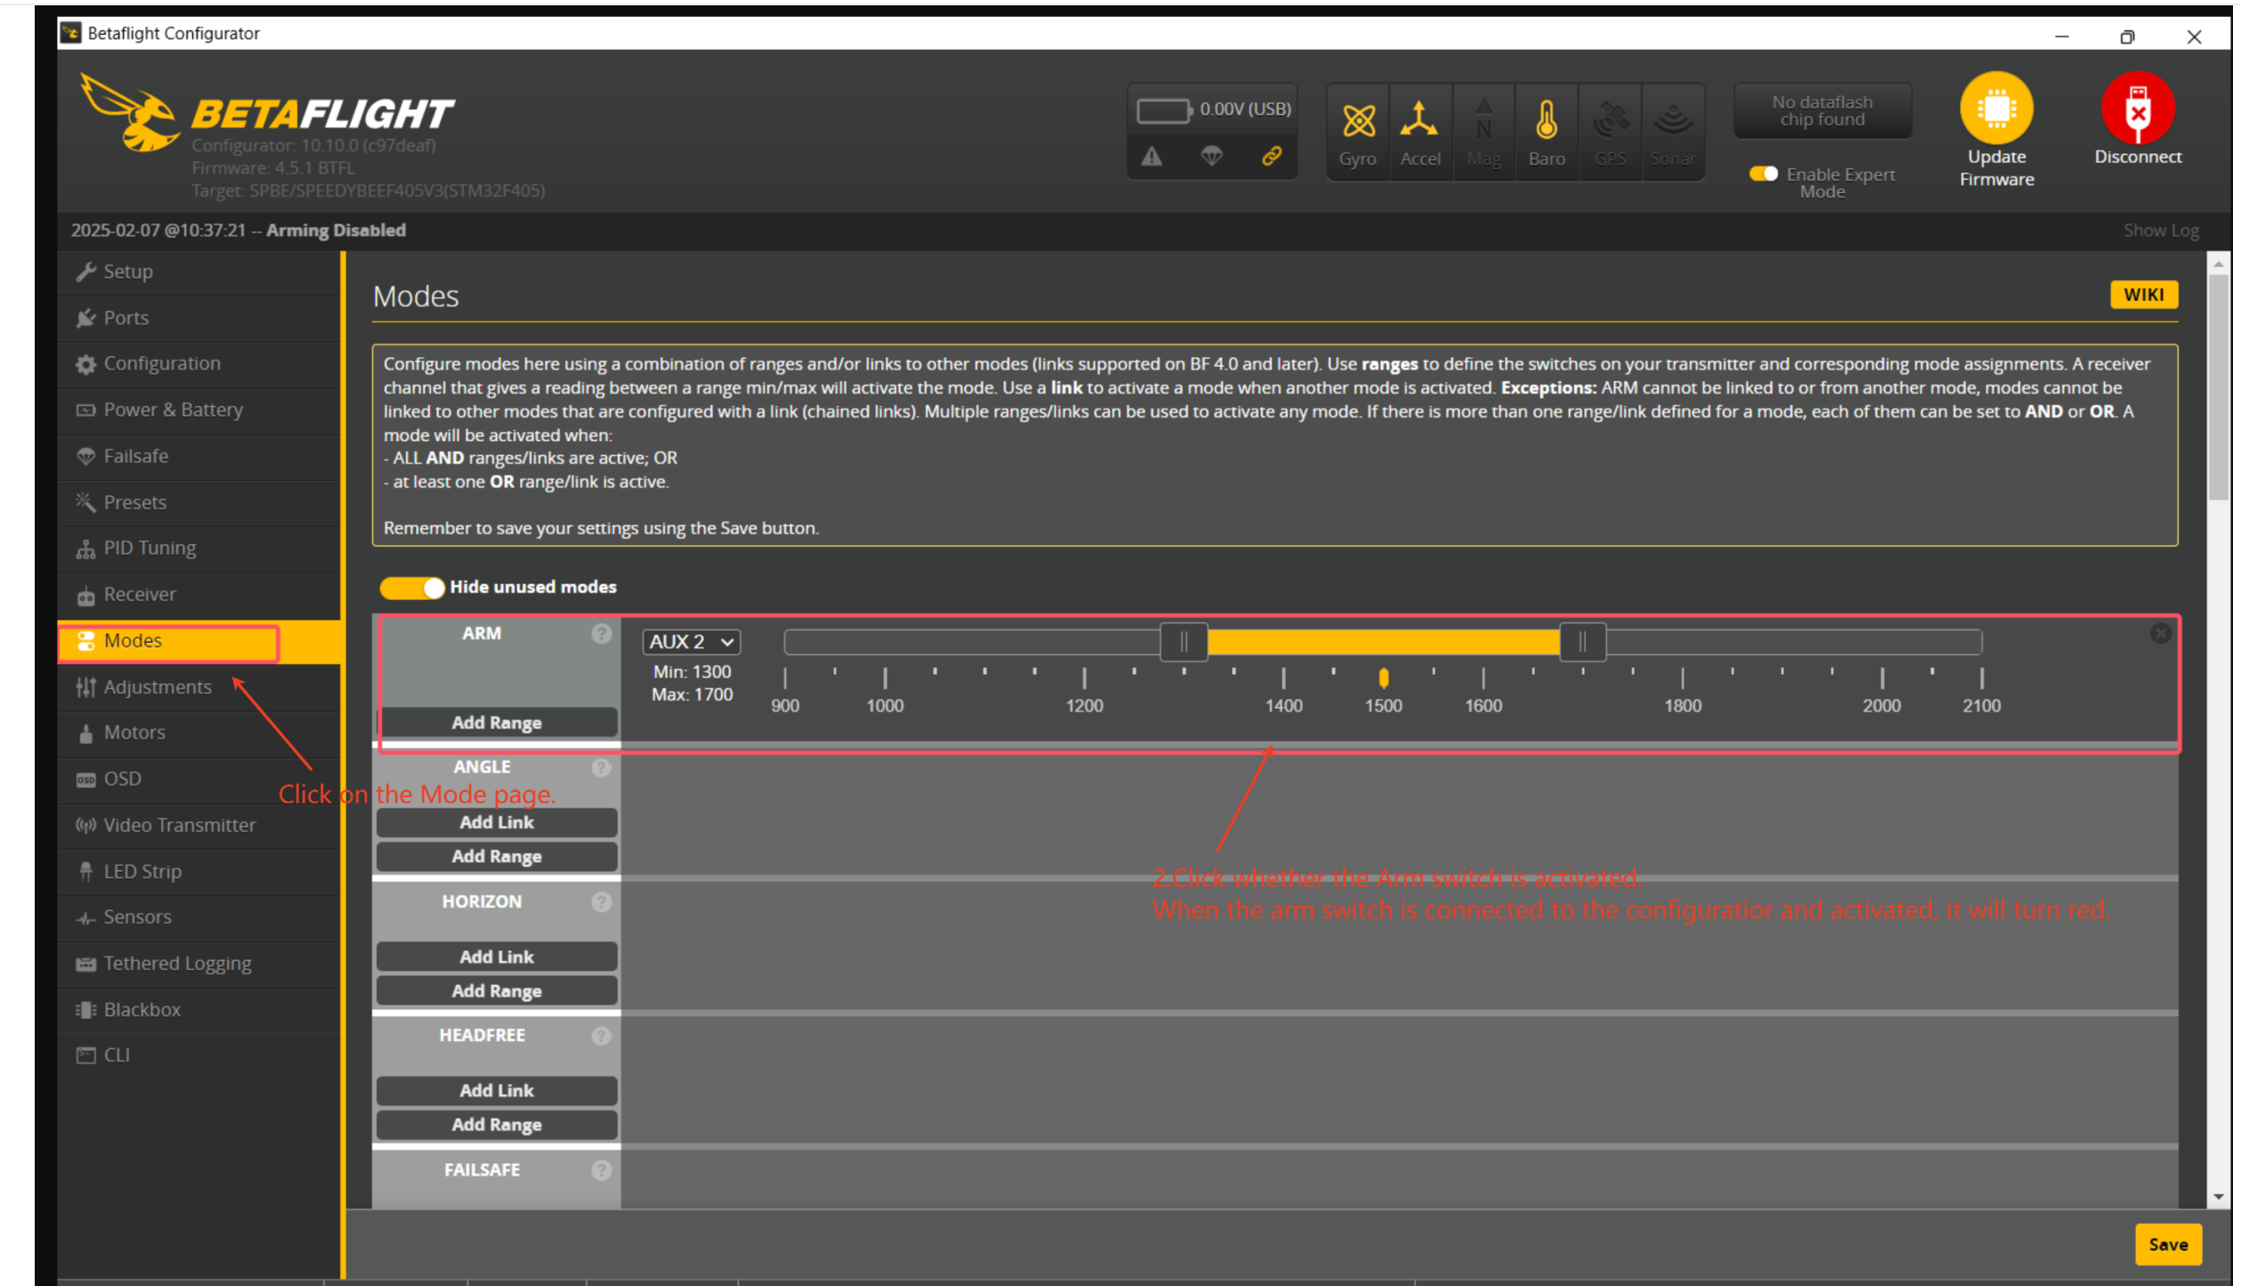The height and width of the screenshot is (1286, 2241).
Task: Add Range to HEADFREE mode
Action: coord(497,1125)
